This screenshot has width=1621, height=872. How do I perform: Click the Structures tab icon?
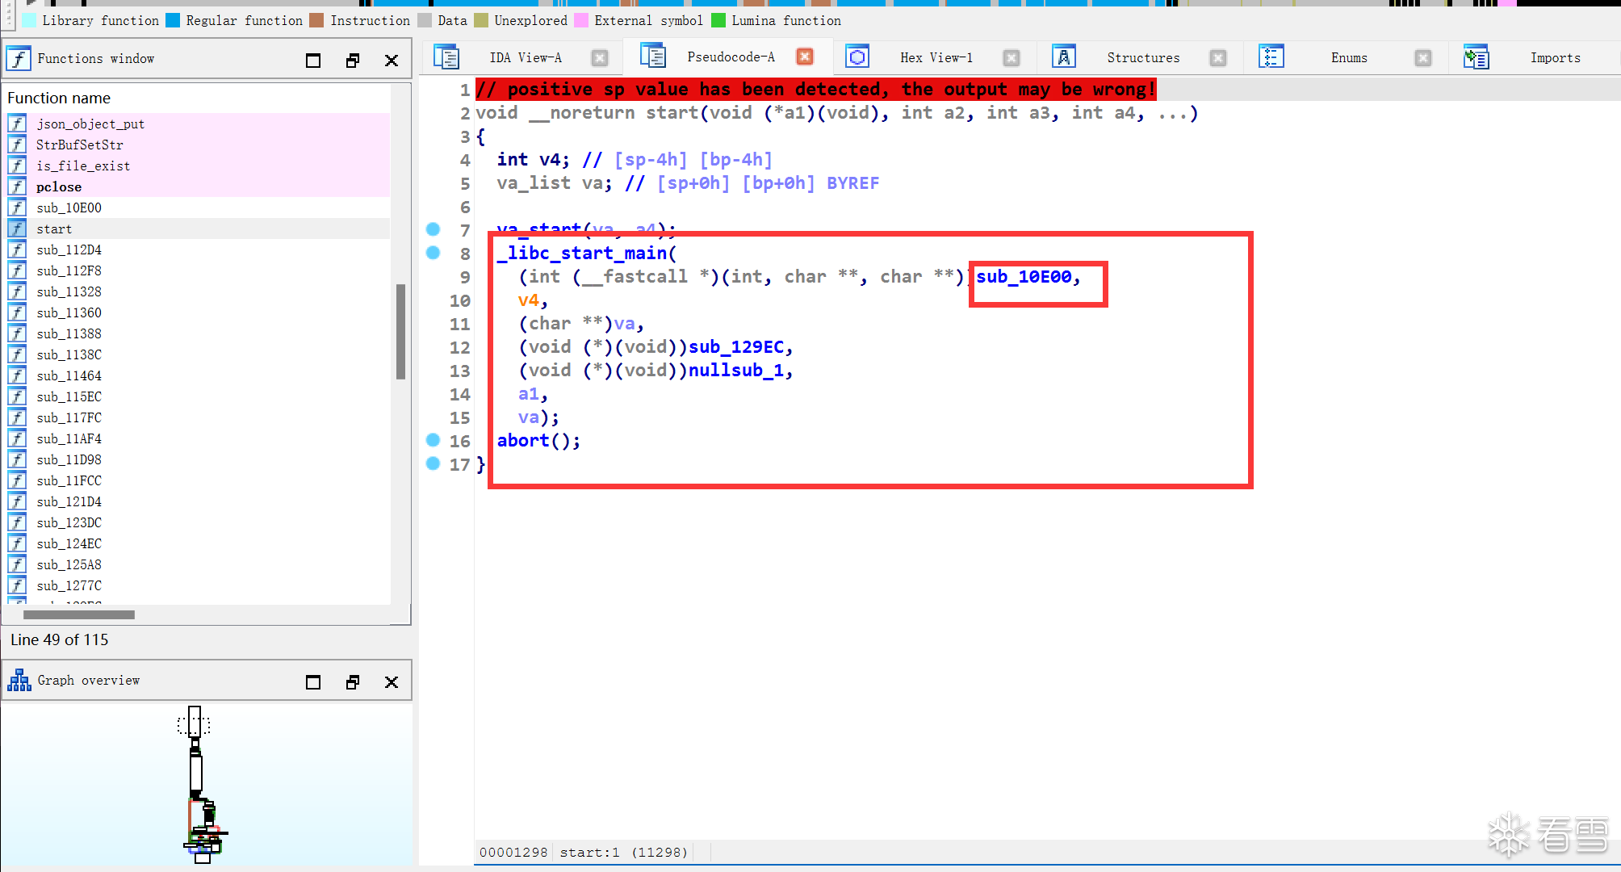coord(1064,57)
